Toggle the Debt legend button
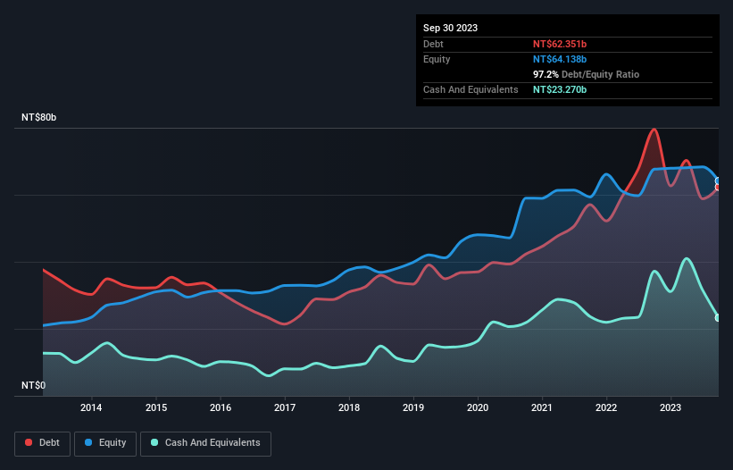The width and height of the screenshot is (733, 470). point(43,443)
